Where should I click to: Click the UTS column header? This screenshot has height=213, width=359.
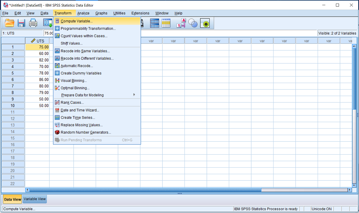pos(37,41)
